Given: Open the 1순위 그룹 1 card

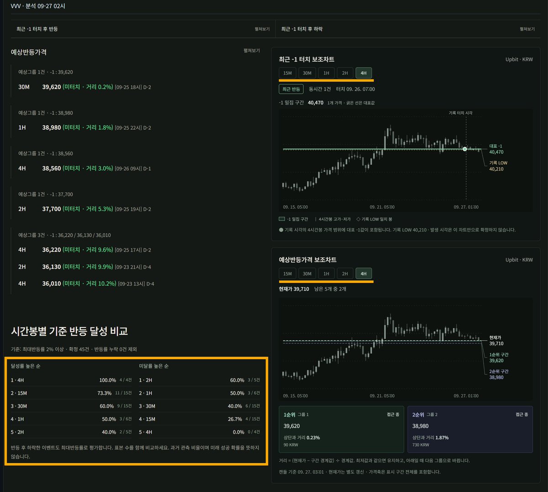Looking at the screenshot, I should coord(341,429).
